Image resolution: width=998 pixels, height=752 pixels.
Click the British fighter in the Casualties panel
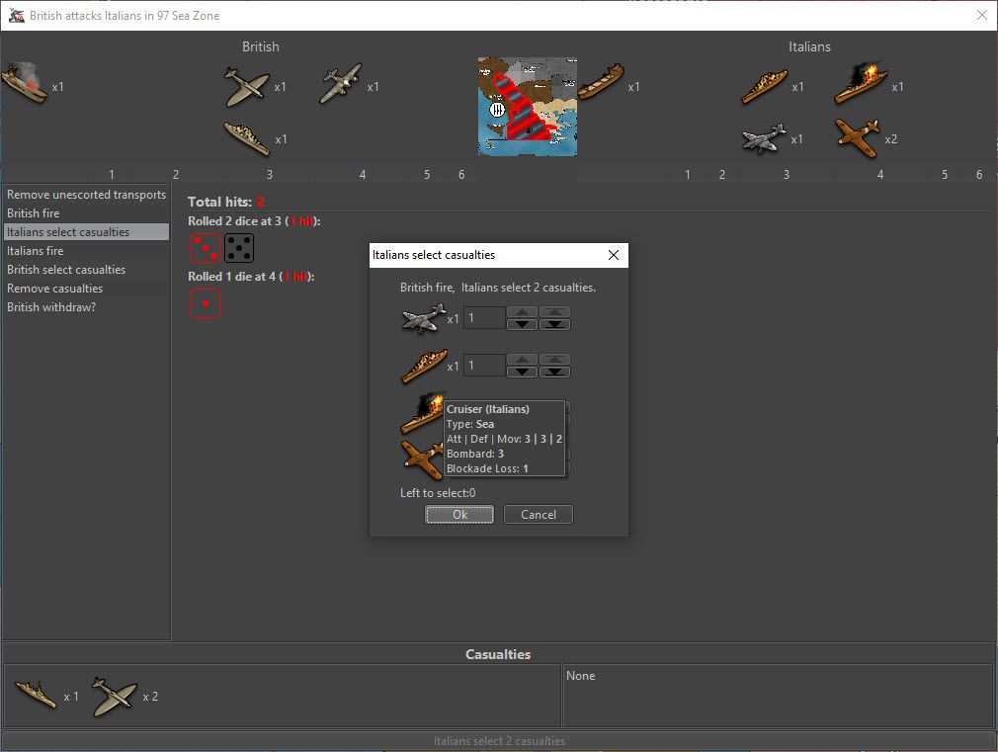coord(115,697)
